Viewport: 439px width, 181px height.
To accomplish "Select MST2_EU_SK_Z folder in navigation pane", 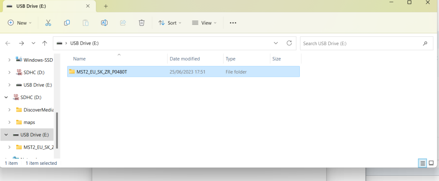I will (x=38, y=147).
